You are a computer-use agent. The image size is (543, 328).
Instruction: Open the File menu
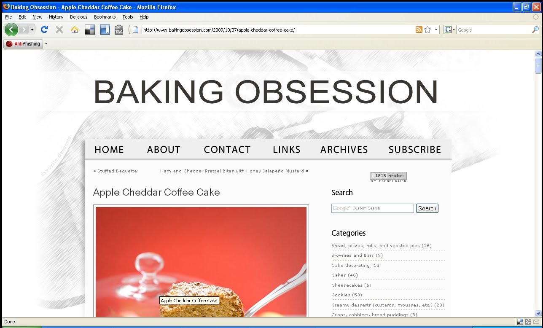(8, 17)
